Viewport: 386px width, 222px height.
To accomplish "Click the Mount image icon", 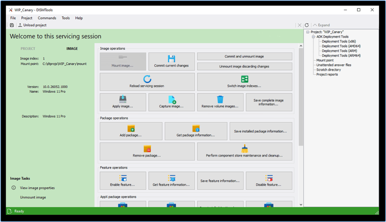I will point(123,57).
